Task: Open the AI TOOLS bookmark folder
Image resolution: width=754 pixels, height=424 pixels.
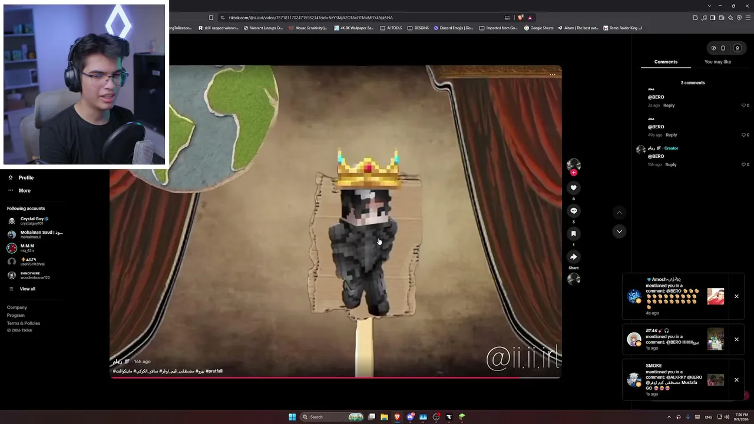Action: [x=391, y=28]
